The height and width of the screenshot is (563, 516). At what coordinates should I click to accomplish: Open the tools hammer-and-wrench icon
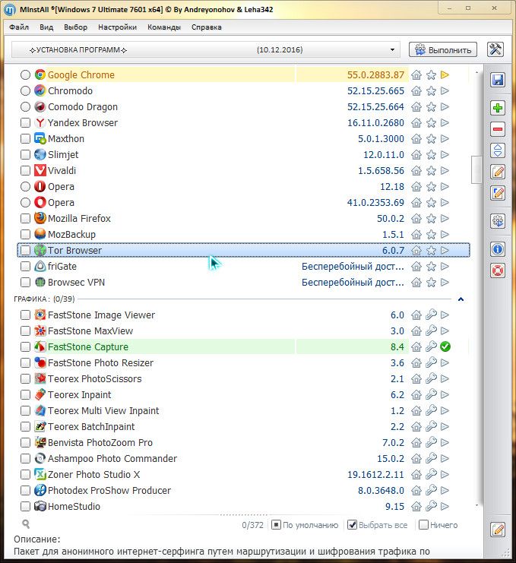pos(495,49)
